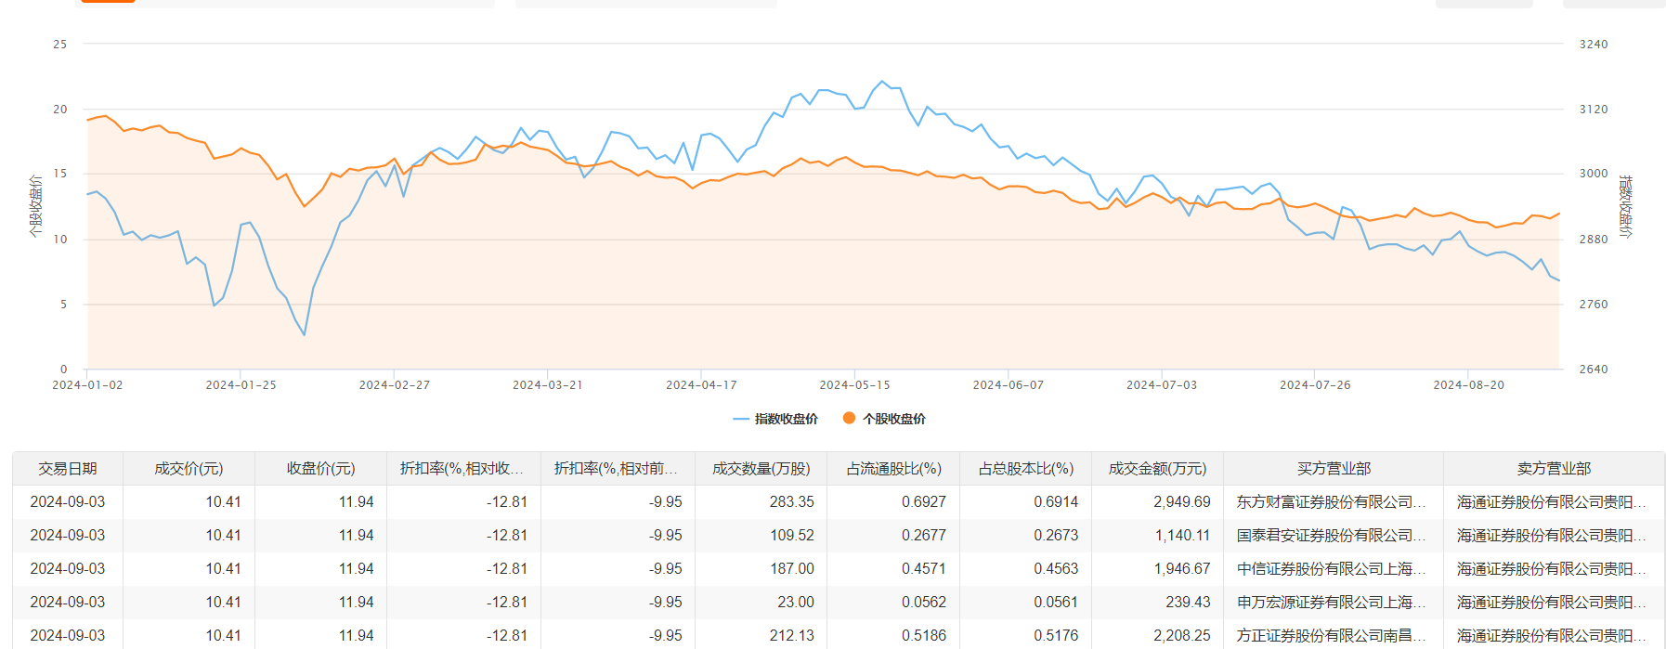Toggle the 个股收盘价 series label in legend

coord(893,419)
